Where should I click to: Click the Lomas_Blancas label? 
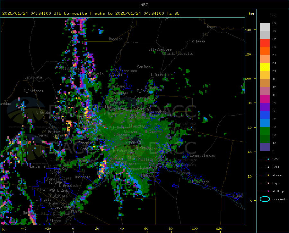click(202, 155)
